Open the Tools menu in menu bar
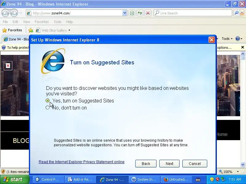The height and width of the screenshot is (184, 246). pos(58,22)
